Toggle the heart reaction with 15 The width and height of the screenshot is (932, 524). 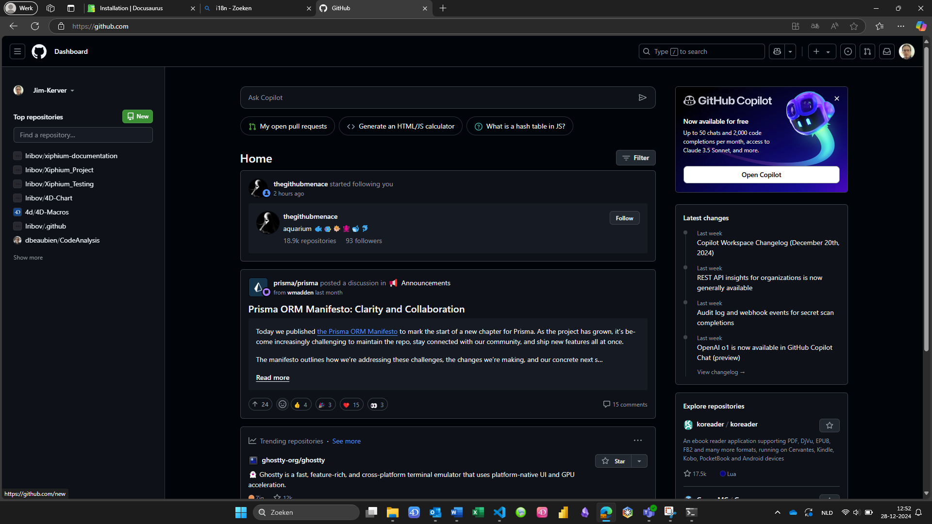[x=351, y=405]
